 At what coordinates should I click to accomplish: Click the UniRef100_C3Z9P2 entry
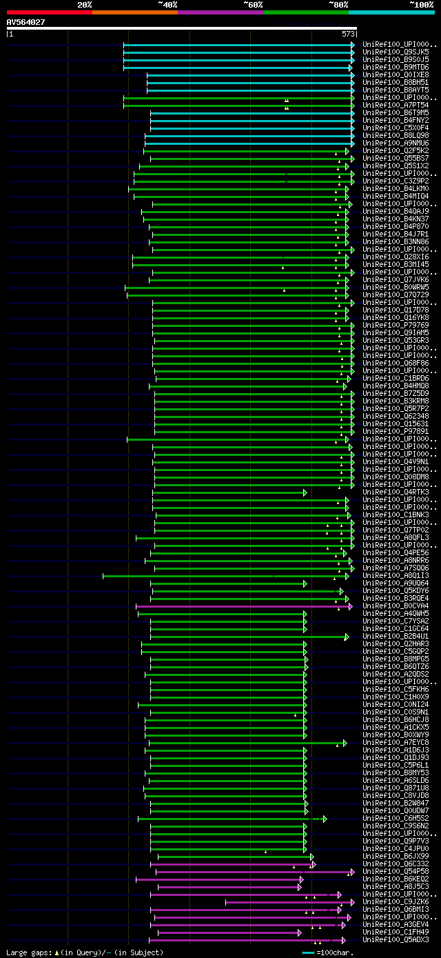pos(396,181)
